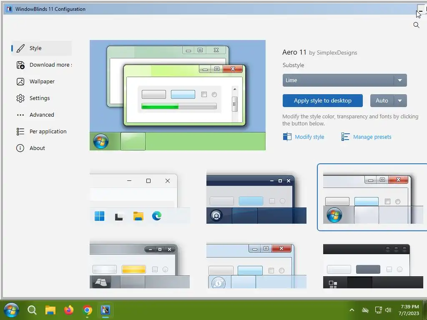Open the Style section brush icon
The width and height of the screenshot is (427, 320).
coord(21,48)
